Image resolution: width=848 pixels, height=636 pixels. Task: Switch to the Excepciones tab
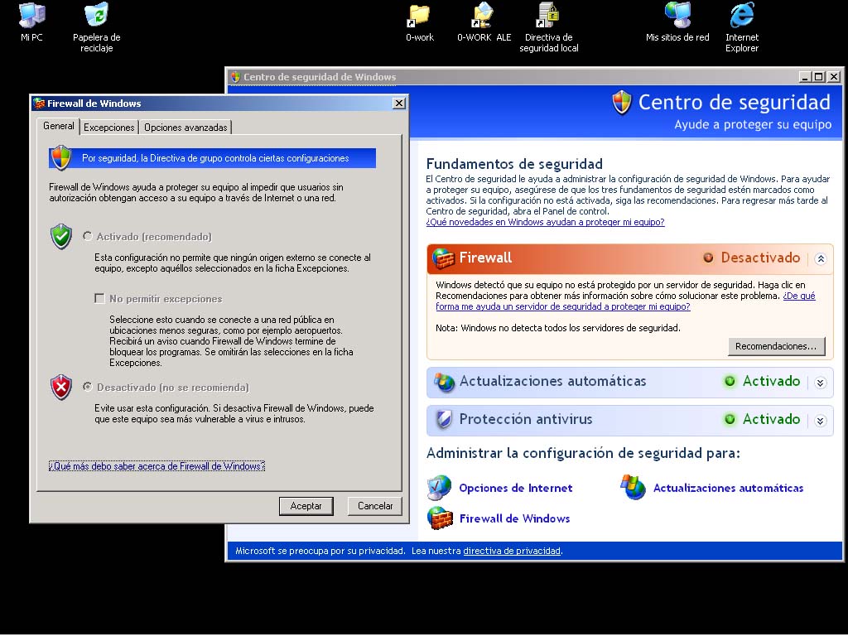(108, 128)
